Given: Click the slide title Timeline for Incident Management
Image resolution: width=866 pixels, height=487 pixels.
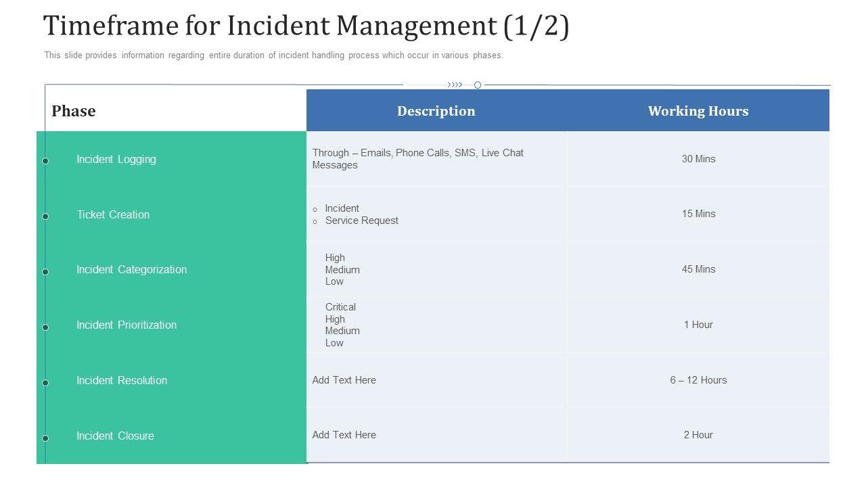Looking at the screenshot, I should [x=306, y=26].
